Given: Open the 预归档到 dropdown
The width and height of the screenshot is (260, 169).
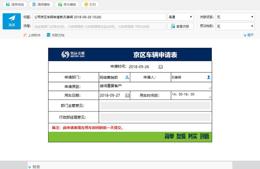Looking at the screenshot, I should (x=235, y=26).
